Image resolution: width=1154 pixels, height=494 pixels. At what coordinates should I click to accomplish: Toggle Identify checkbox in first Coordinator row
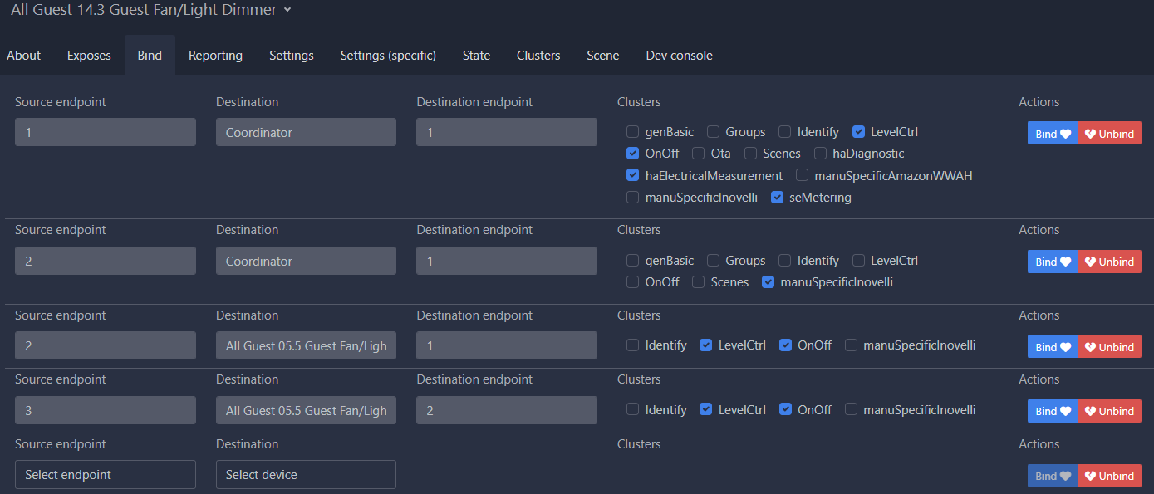tap(784, 132)
